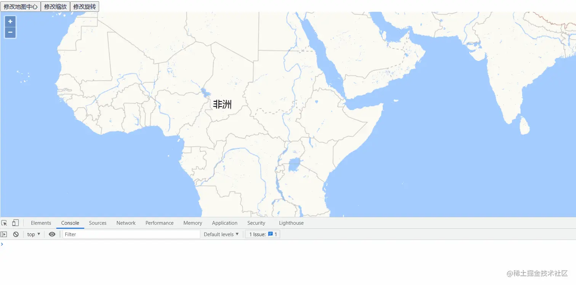This screenshot has width=576, height=285.
Task: Switch to the Console tab
Action: point(70,223)
